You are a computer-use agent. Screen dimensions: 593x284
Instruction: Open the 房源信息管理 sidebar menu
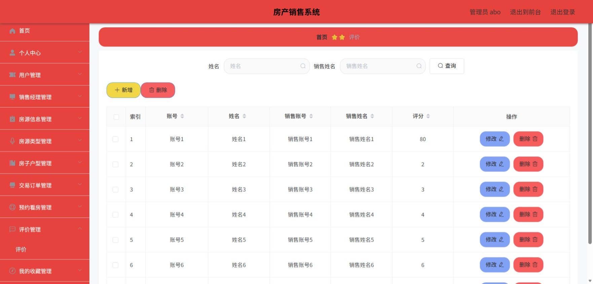[45, 119]
